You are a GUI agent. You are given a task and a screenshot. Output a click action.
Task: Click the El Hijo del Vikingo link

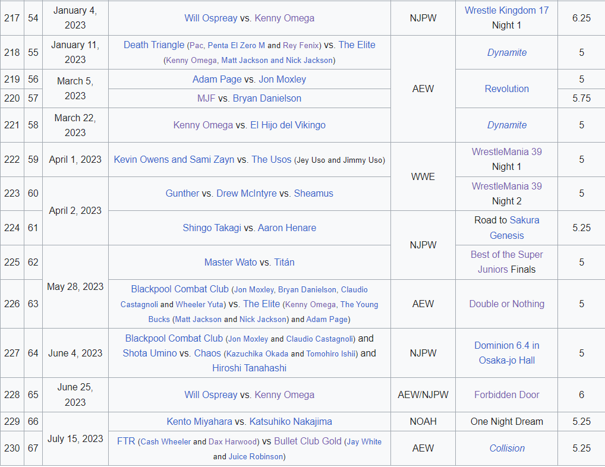(x=288, y=125)
